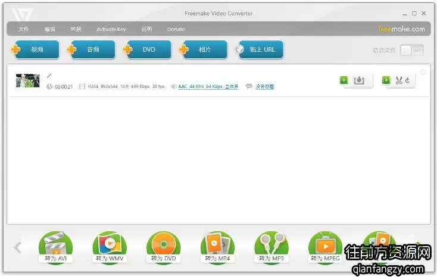Open the 编辑 menu

(49, 29)
